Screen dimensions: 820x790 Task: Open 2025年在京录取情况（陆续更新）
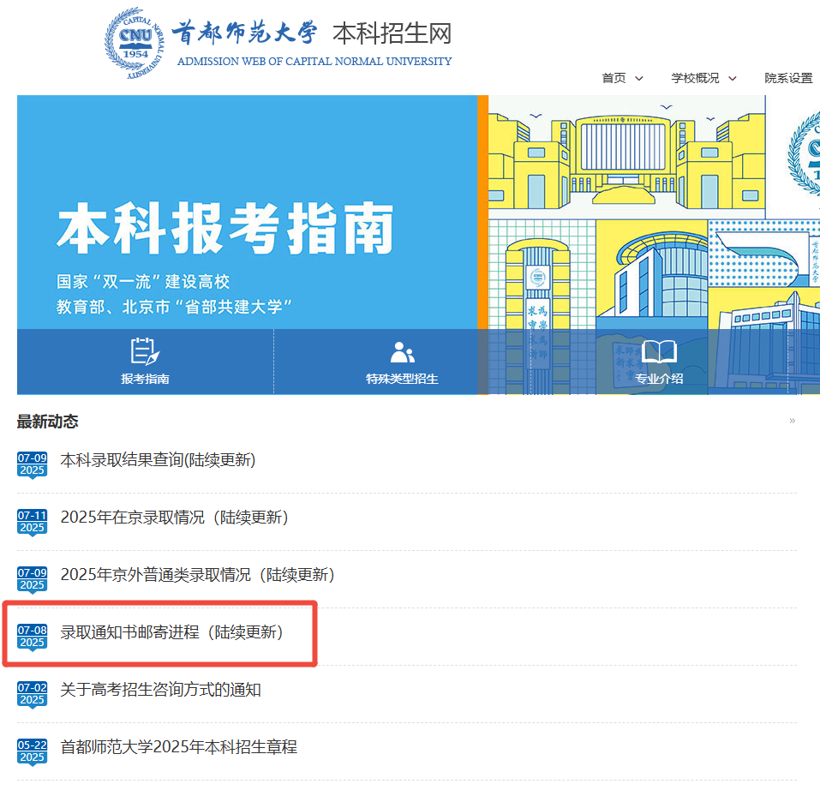click(x=171, y=518)
